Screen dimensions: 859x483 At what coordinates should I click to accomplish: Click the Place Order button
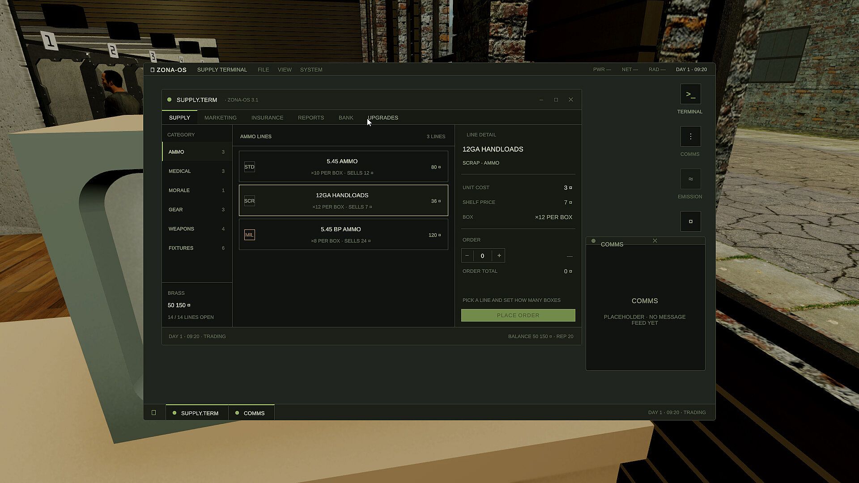click(x=518, y=315)
